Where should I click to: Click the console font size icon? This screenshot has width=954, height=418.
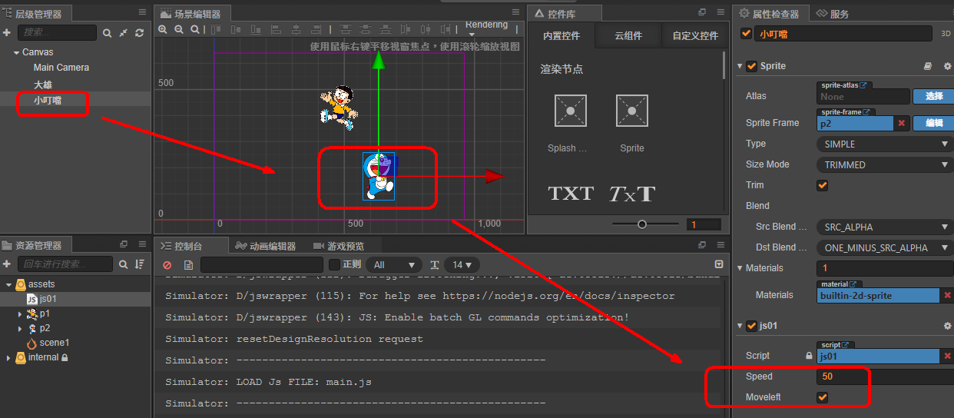click(x=435, y=264)
